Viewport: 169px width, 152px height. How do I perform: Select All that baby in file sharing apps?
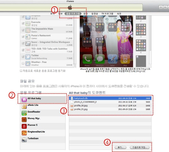click(x=43, y=99)
